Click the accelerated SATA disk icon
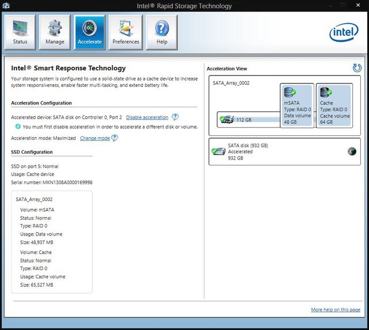The height and width of the screenshot is (330, 369). (x=219, y=151)
